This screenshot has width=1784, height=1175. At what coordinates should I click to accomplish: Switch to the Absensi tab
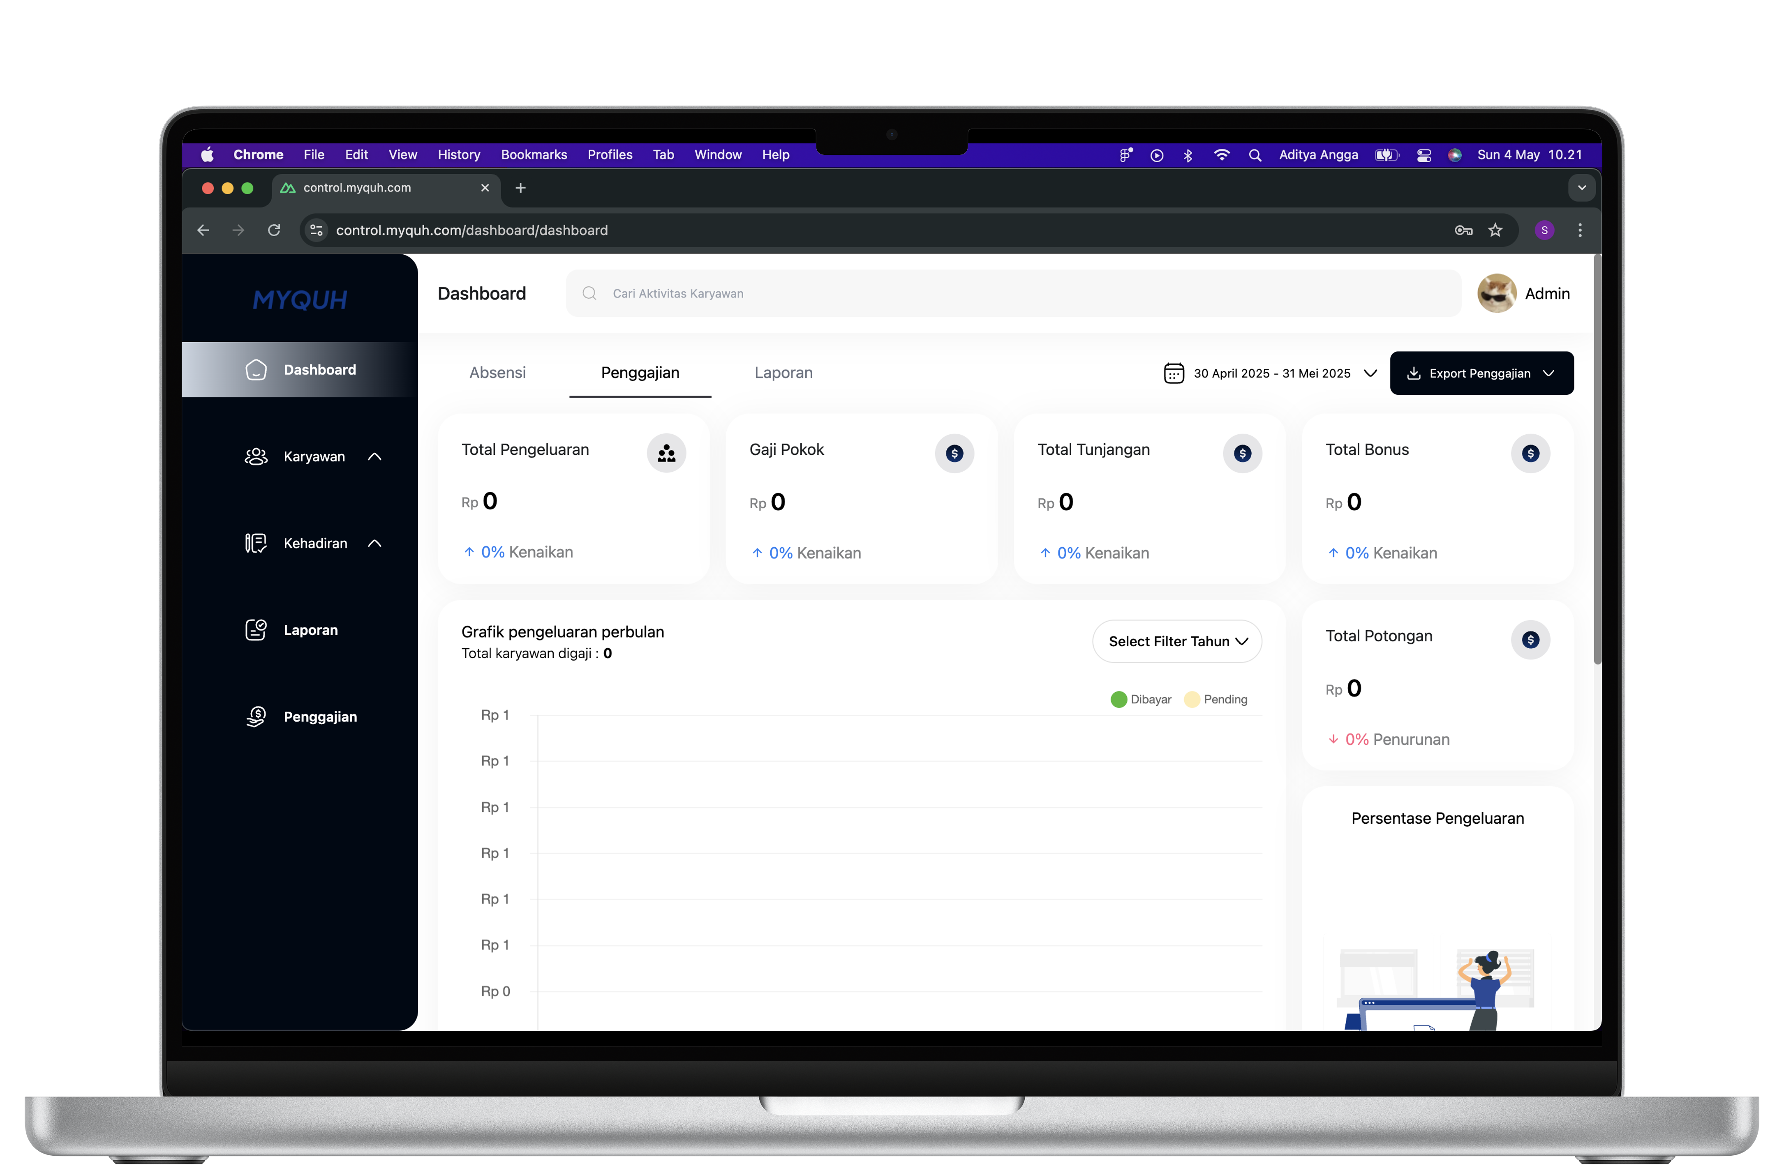[497, 373]
